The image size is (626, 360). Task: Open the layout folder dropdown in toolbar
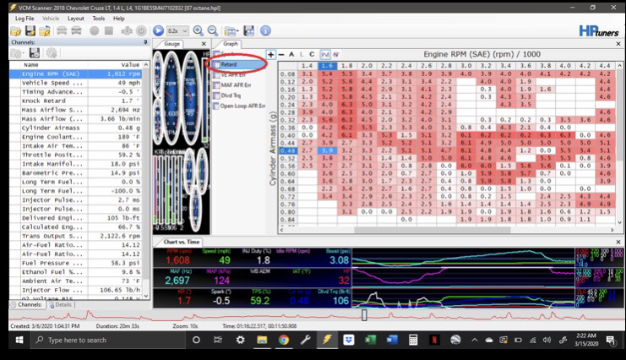pyautogui.click(x=231, y=30)
